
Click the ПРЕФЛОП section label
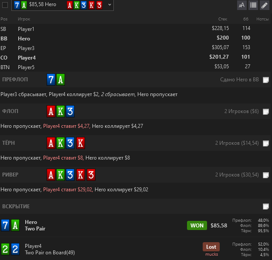15,80
